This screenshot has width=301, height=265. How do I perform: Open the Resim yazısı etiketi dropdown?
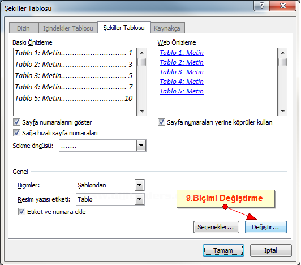[x=140, y=199]
